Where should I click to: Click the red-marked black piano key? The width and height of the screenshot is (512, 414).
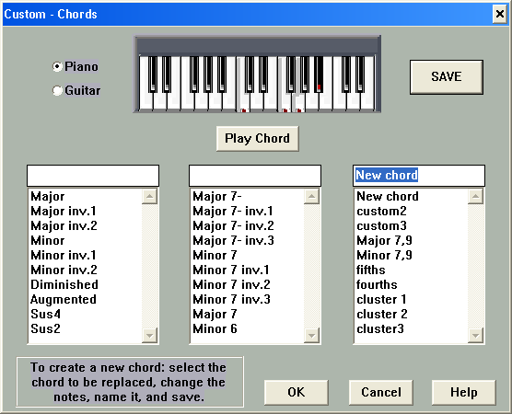click(x=319, y=75)
